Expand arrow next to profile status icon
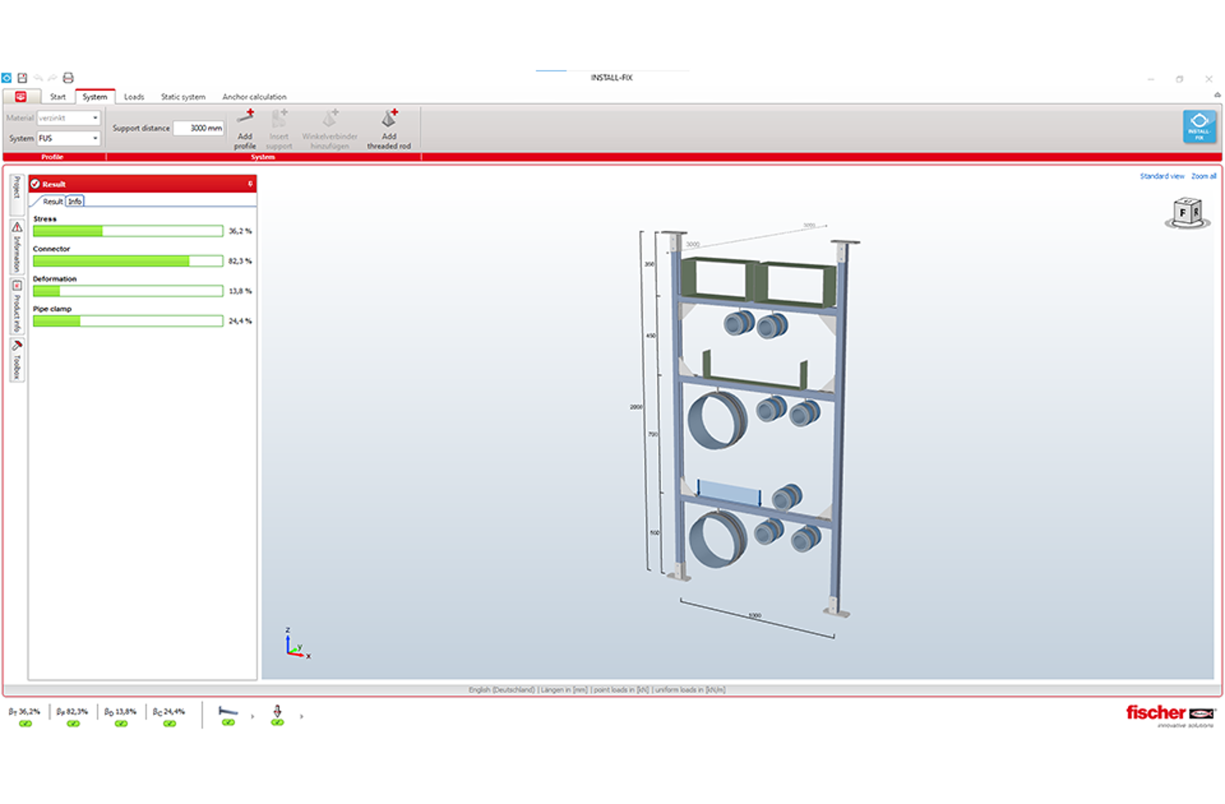 click(253, 717)
